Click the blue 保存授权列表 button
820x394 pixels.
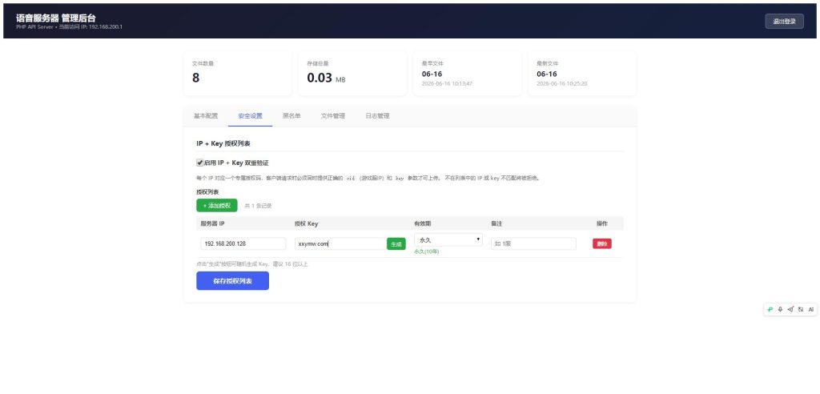[233, 281]
